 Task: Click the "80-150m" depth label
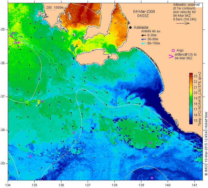click(x=154, y=43)
